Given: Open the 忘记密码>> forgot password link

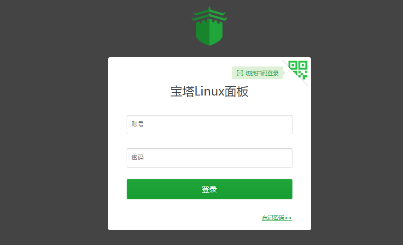Looking at the screenshot, I should click(277, 218).
